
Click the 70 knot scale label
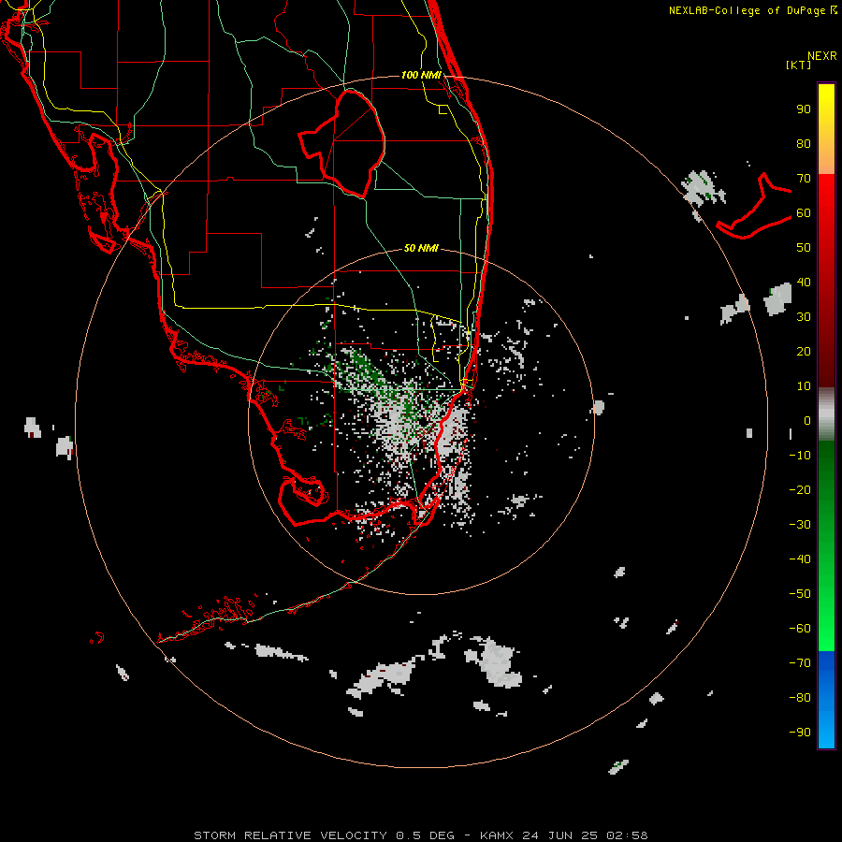pyautogui.click(x=804, y=179)
